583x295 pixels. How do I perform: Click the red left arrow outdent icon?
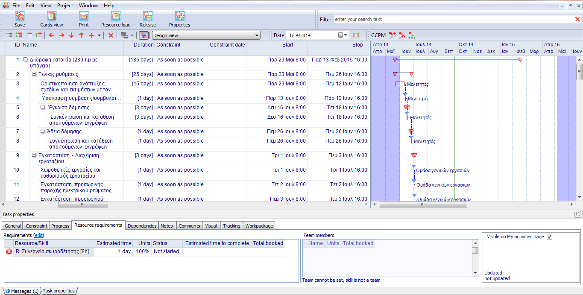[x=52, y=35]
